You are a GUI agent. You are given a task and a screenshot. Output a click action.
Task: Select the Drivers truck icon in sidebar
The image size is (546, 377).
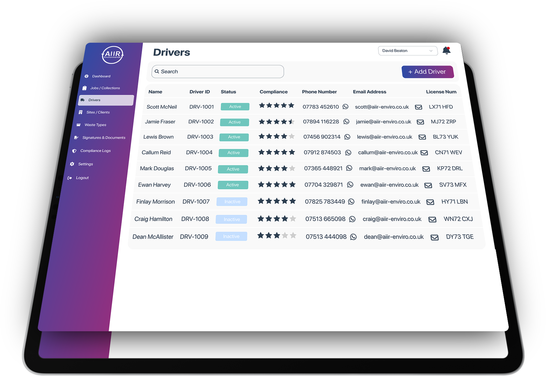(x=82, y=100)
